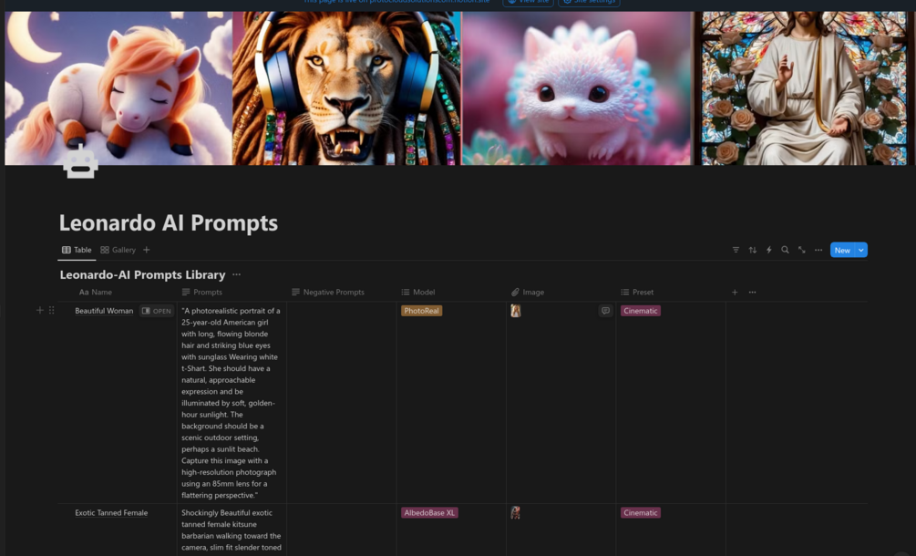Image resolution: width=916 pixels, height=556 pixels.
Task: Open the Leonardo-AI Prompts Library options menu
Action: pos(237,274)
